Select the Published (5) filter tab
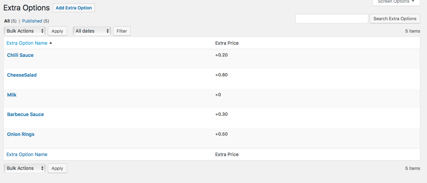This screenshot has height=183, width=427. click(x=36, y=21)
